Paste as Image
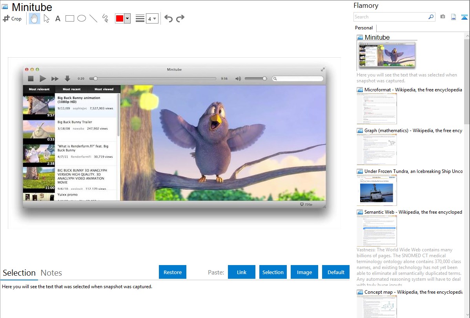Screen dimensions: 470x318 click(x=304, y=272)
